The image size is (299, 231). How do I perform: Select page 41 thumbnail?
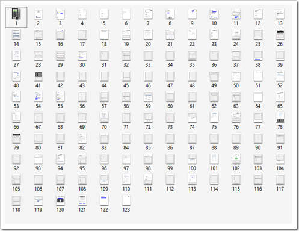click(x=38, y=76)
